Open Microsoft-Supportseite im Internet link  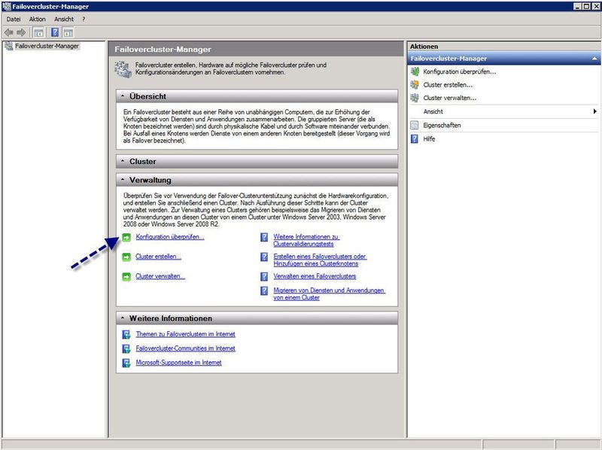[178, 363]
